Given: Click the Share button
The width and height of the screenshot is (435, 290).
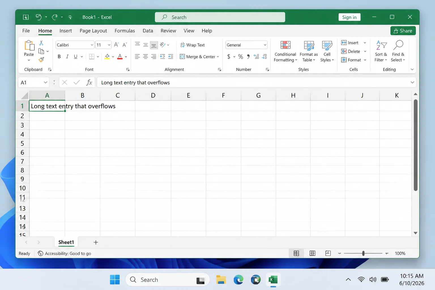Looking at the screenshot, I should [403, 31].
